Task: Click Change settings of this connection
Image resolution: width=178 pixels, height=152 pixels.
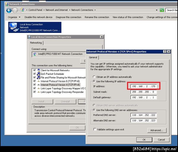Action: point(162,17)
